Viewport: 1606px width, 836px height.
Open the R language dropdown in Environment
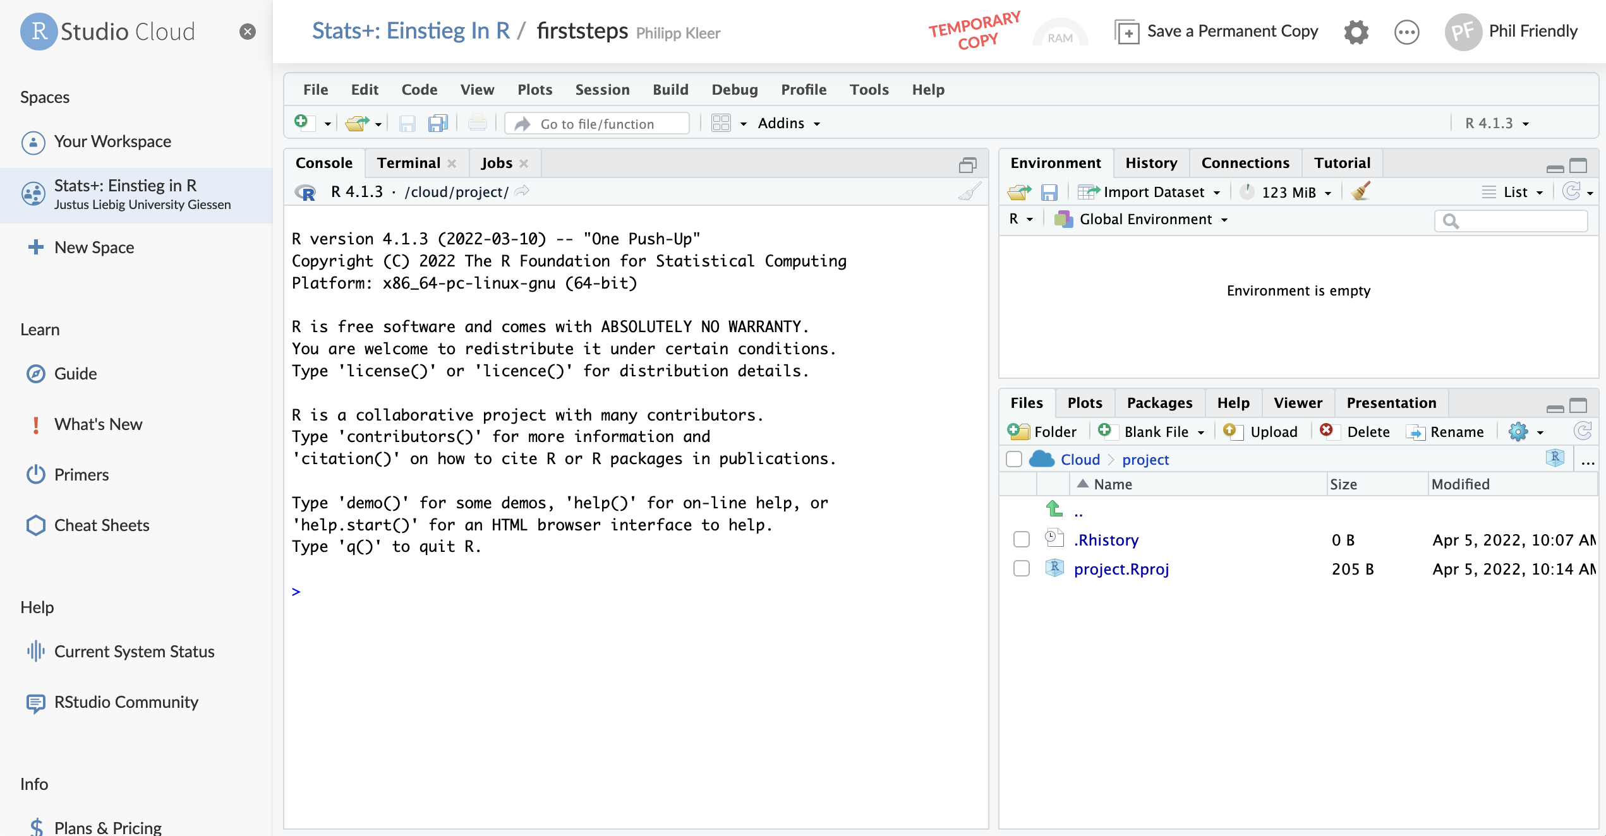[1021, 219]
